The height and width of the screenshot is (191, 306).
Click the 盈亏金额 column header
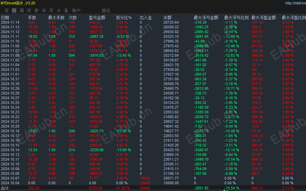coord(97,18)
